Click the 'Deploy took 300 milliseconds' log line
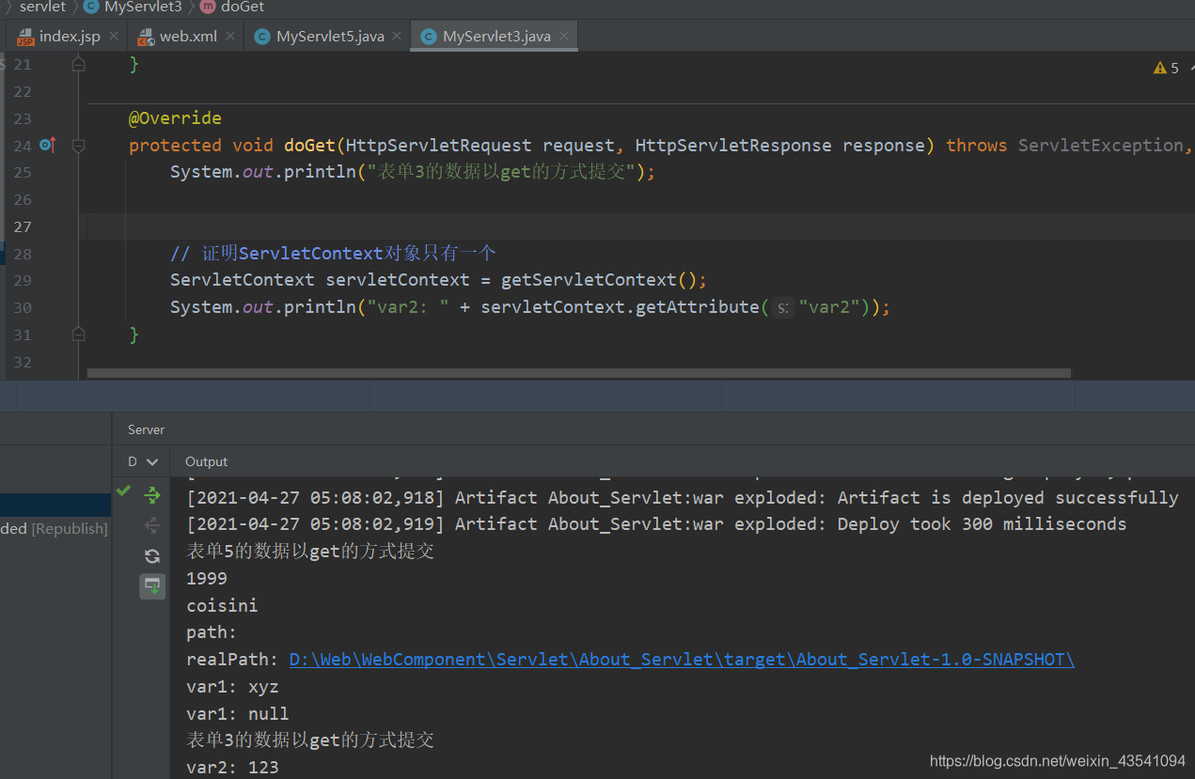This screenshot has width=1195, height=779. click(656, 524)
